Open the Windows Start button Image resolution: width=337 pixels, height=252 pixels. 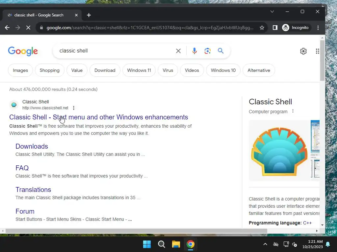147,244
